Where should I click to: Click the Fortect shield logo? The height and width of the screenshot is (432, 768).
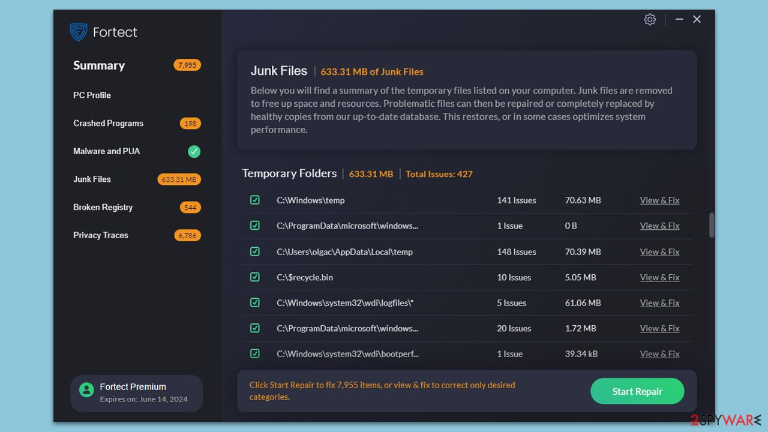79,32
